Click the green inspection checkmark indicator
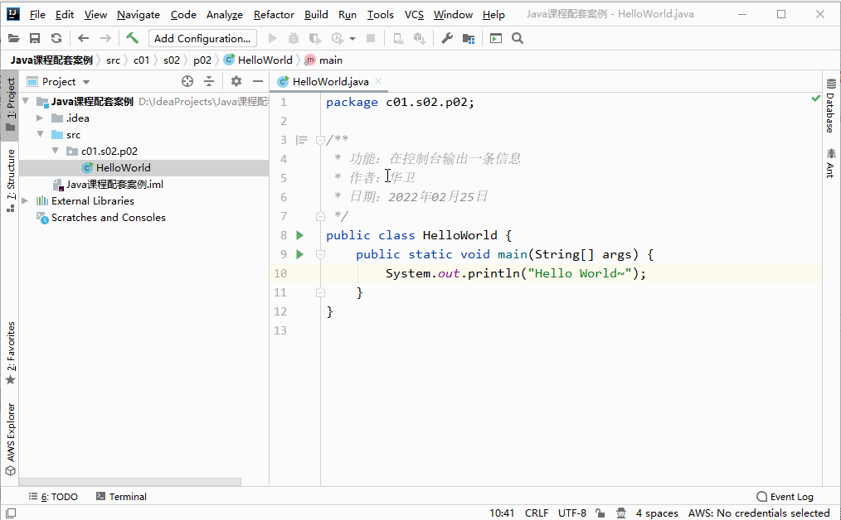Image resolution: width=841 pixels, height=520 pixels. coord(816,98)
